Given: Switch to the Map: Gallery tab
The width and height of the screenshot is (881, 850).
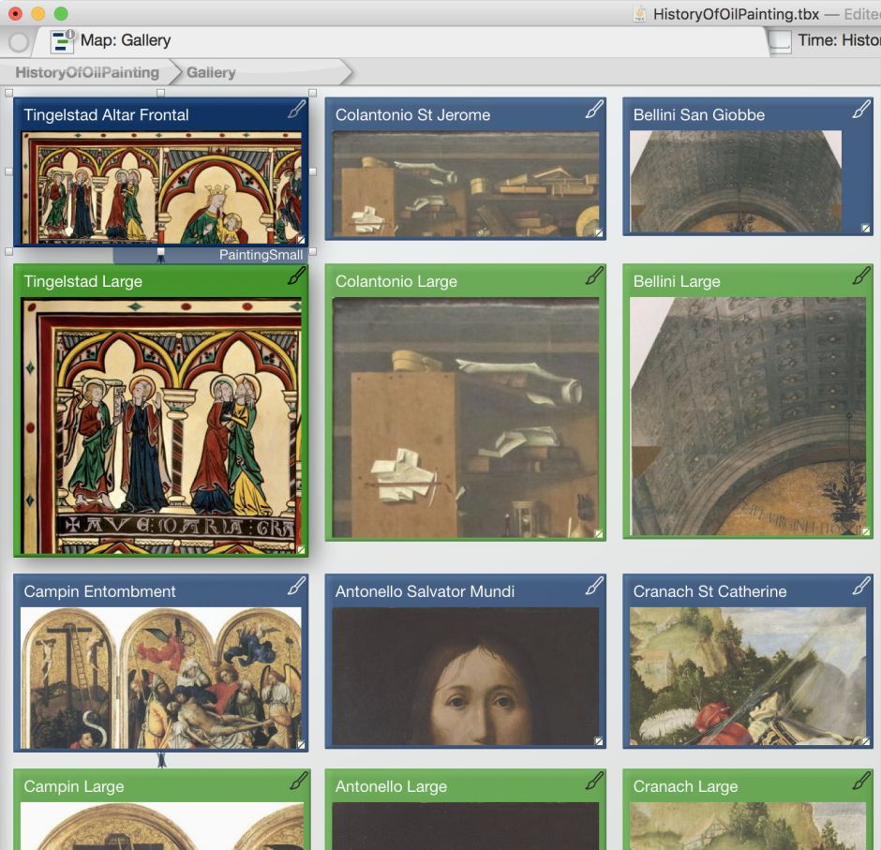Looking at the screenshot, I should (126, 41).
